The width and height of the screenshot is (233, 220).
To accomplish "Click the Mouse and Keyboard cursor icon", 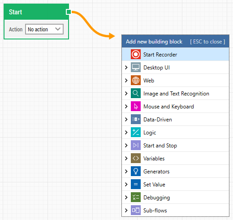I will point(136,106).
